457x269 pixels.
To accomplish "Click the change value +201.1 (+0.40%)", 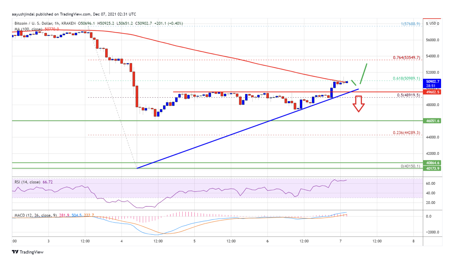I will (x=168, y=23).
